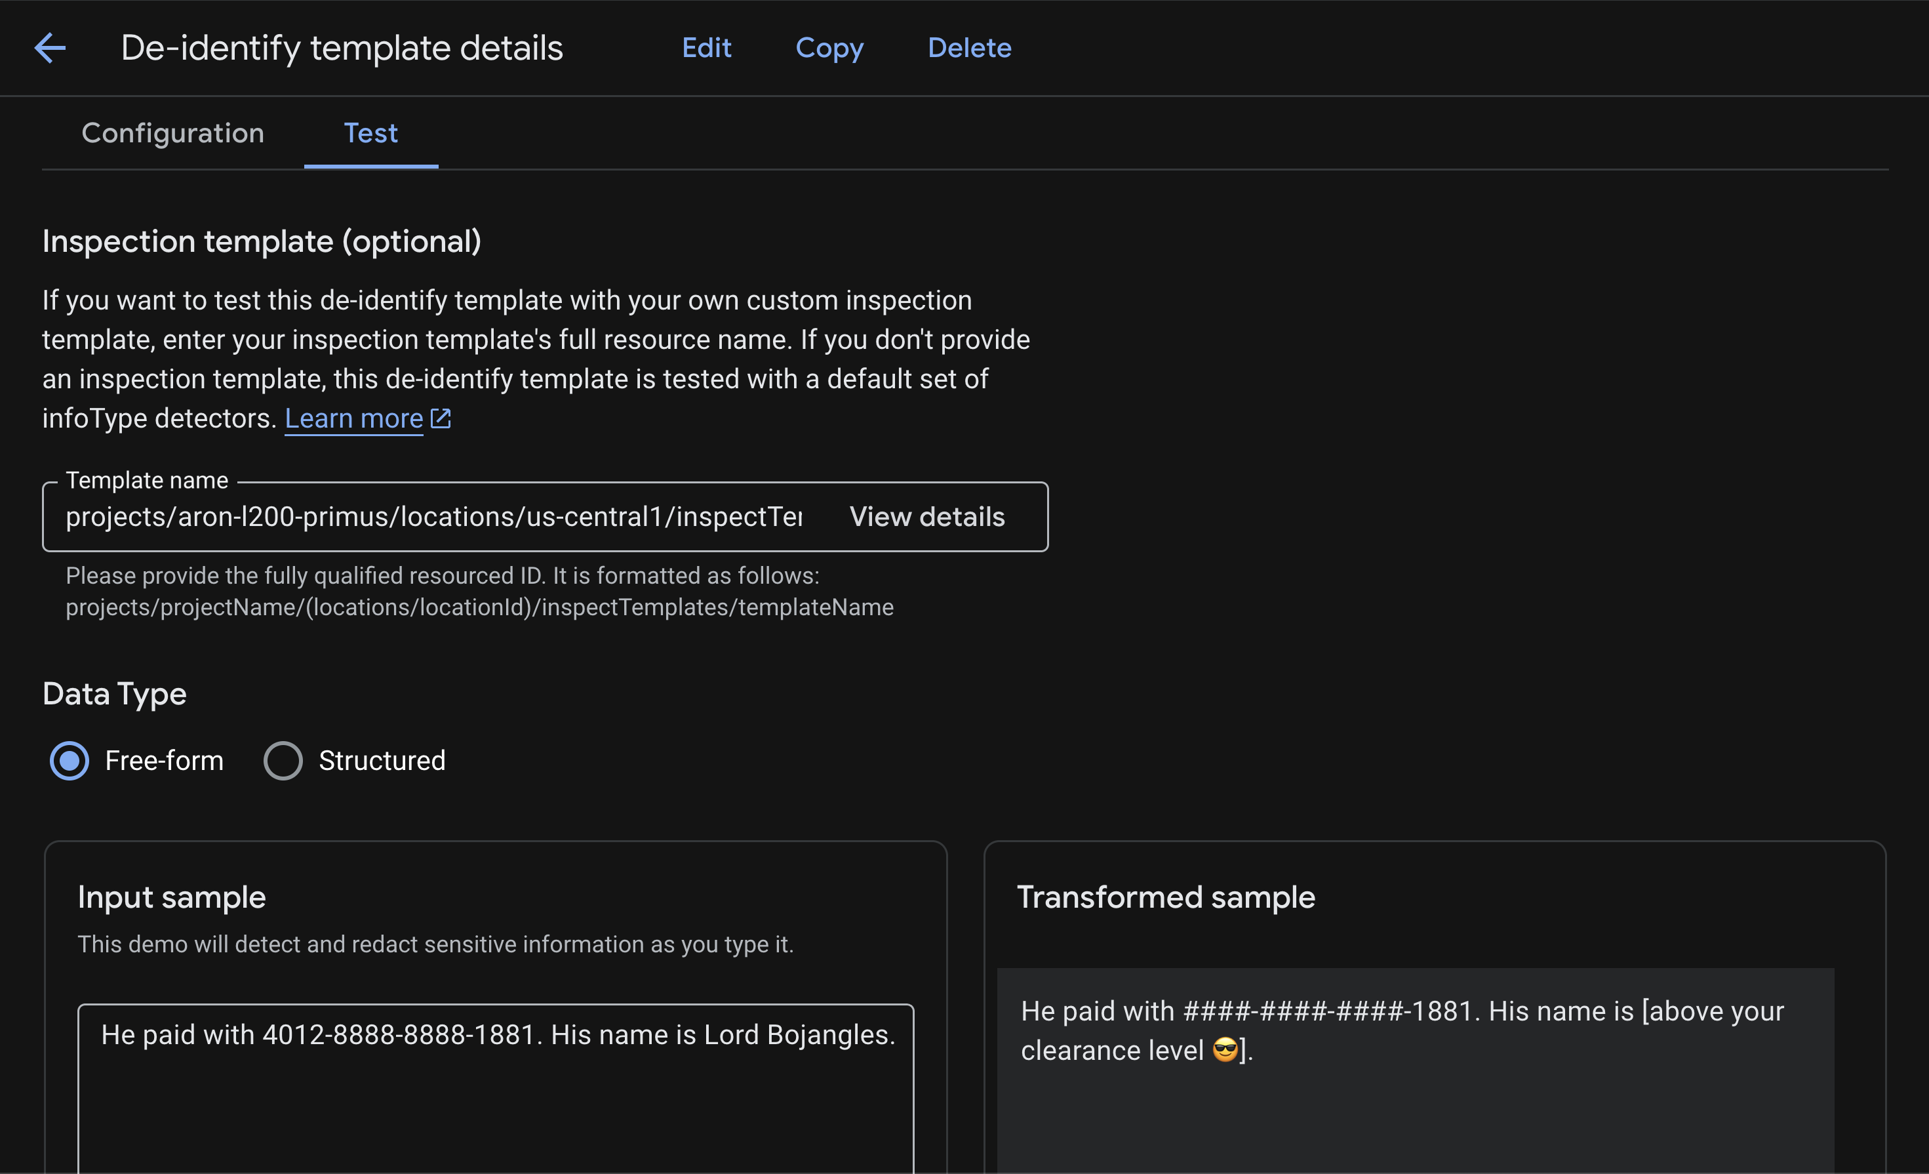Click the Input sample heading

(171, 897)
